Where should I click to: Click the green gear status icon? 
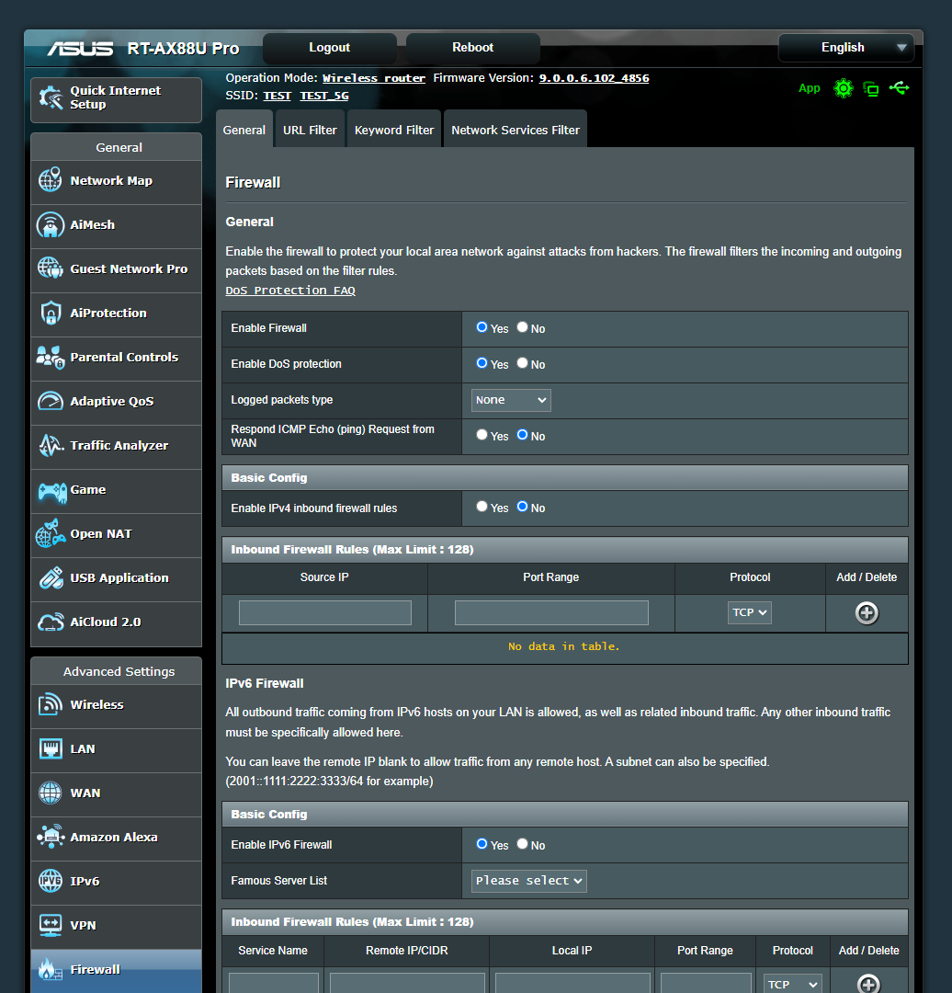tap(843, 88)
